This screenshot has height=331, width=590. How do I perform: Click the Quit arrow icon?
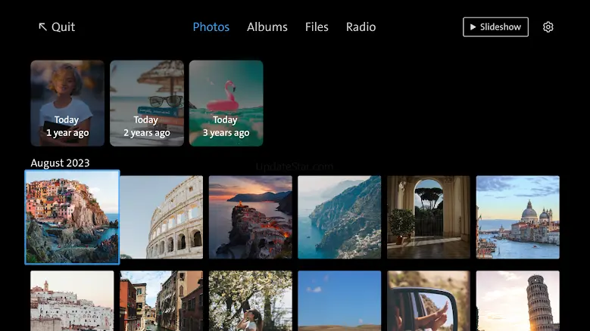pos(43,26)
